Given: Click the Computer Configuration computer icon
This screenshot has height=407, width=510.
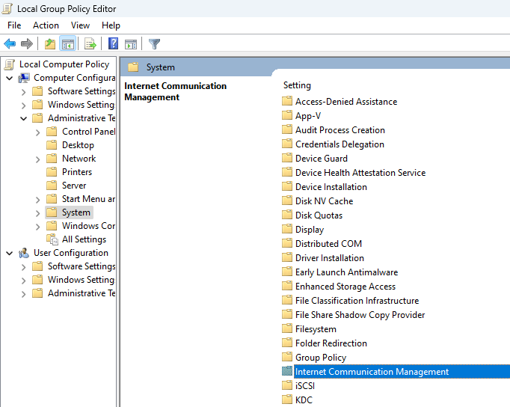Looking at the screenshot, I should 24,78.
